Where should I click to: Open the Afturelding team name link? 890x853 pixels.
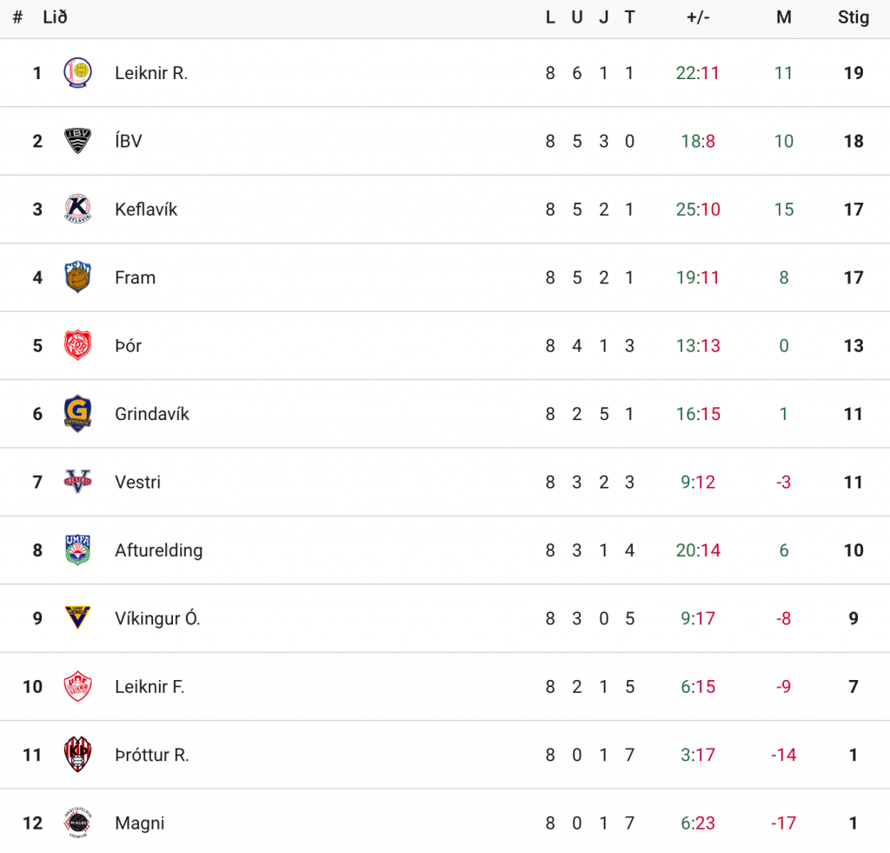(158, 550)
